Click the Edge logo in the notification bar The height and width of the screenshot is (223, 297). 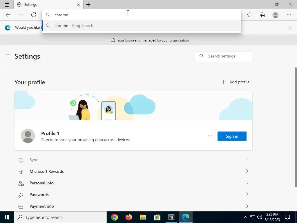point(8,28)
